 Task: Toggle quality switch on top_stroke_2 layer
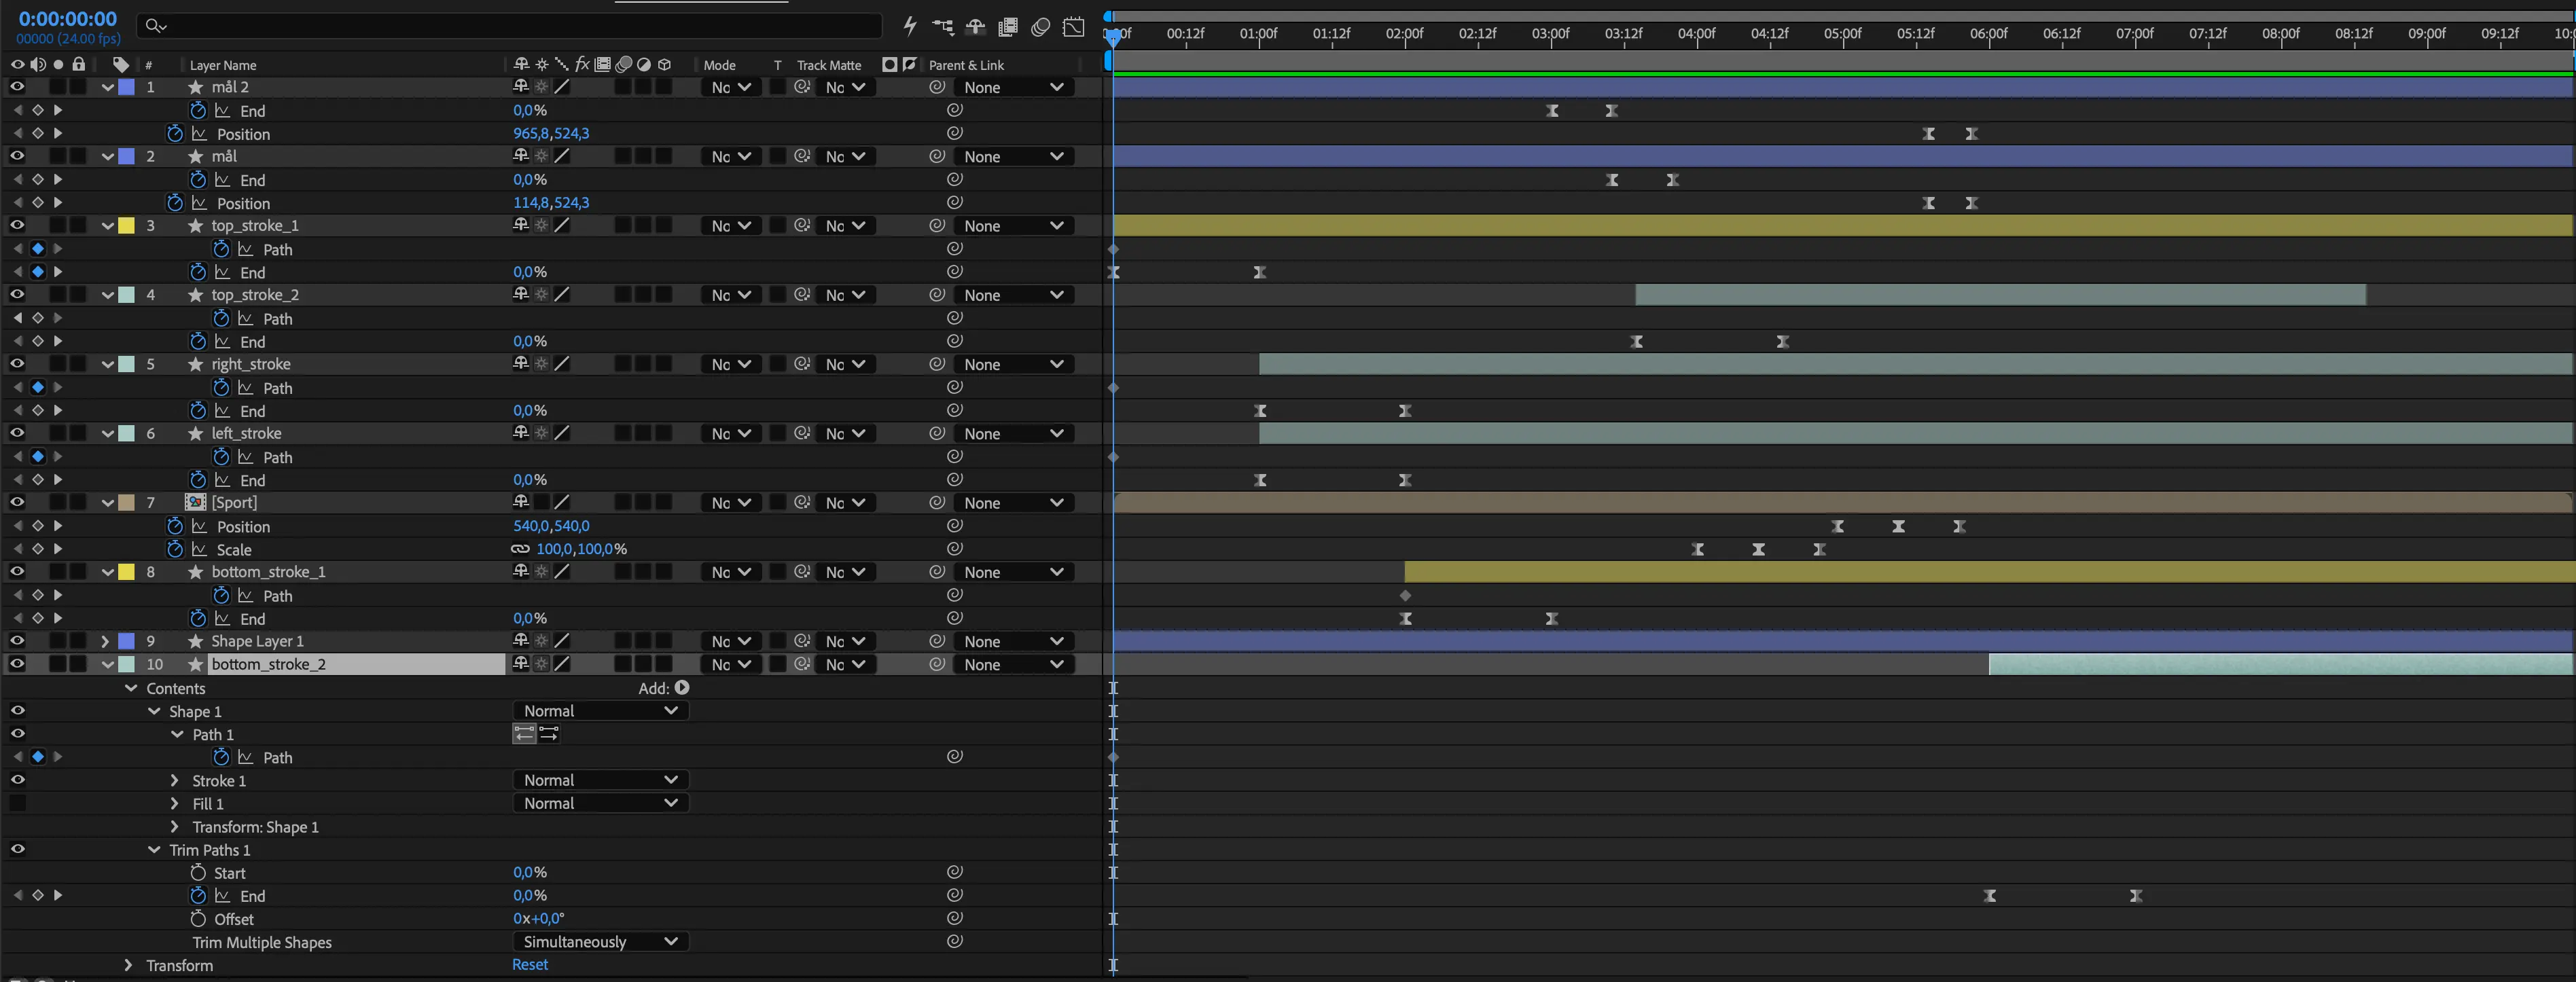coord(562,295)
